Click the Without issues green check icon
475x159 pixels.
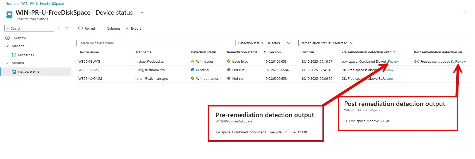tap(193, 78)
